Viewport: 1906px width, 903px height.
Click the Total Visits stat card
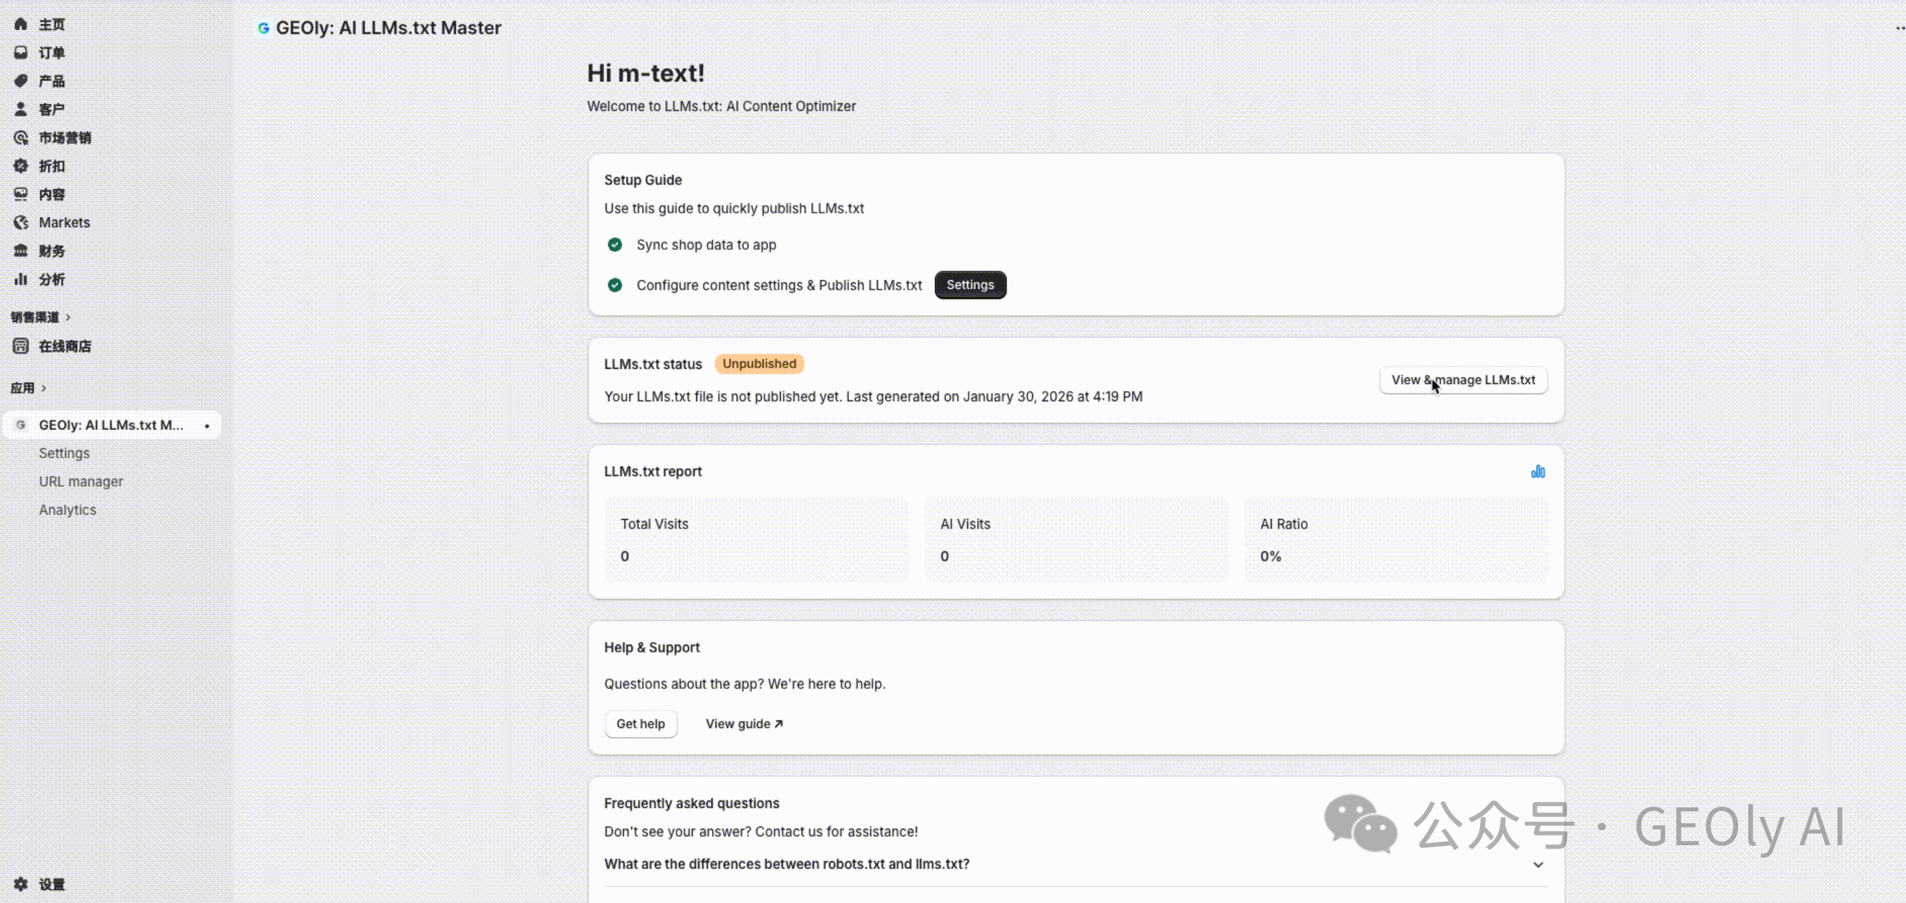(756, 540)
